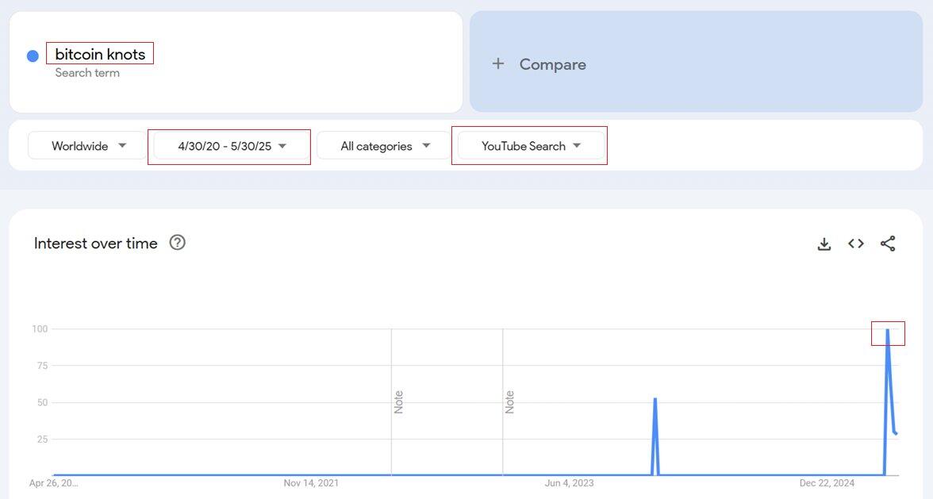Click the blue dot next to bitcoin knots
The image size is (933, 499).
(x=33, y=56)
